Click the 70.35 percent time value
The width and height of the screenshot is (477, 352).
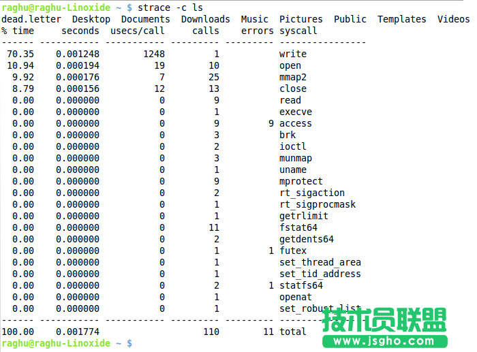click(x=20, y=54)
